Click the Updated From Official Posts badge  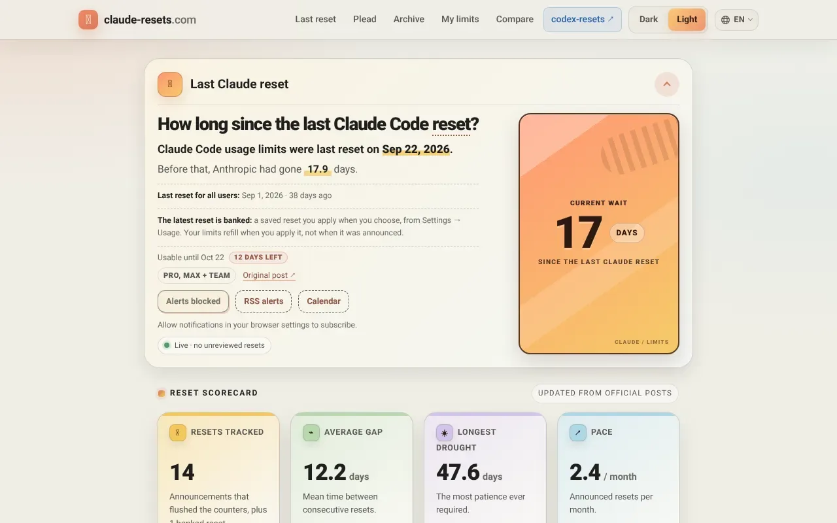click(x=605, y=394)
